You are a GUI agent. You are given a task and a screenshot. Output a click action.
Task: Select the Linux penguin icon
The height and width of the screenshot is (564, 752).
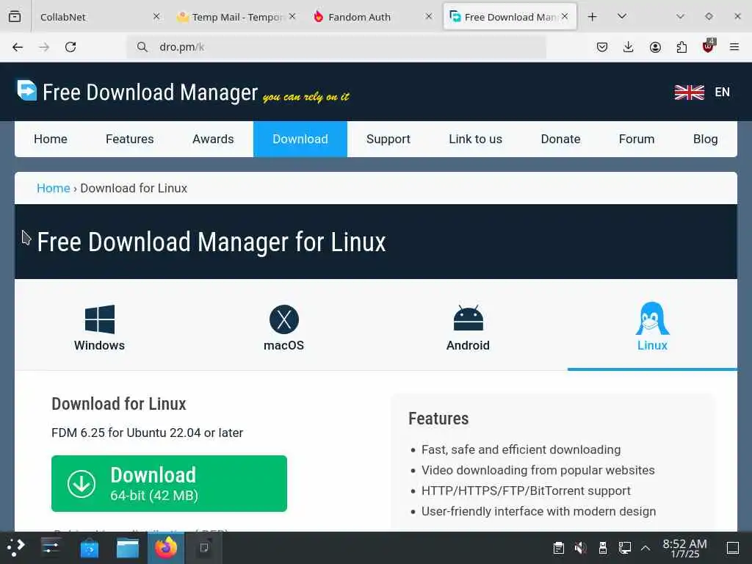coord(652,319)
